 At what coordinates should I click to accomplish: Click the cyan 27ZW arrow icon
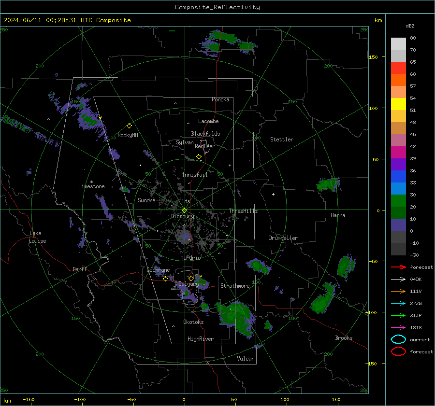[x=398, y=303]
